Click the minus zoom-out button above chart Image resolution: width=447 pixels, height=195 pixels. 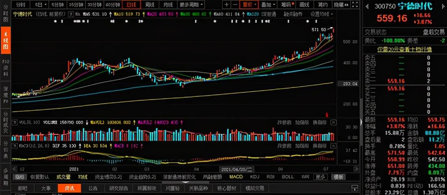[x=234, y=4]
